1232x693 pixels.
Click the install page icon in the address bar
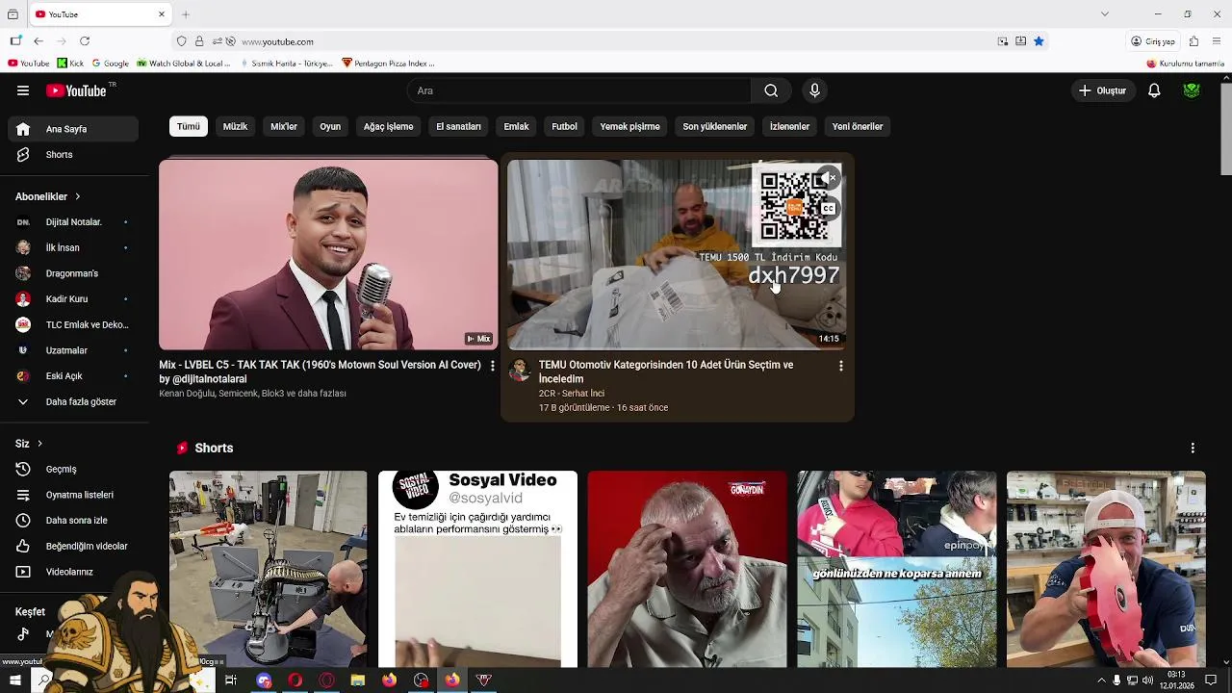[x=1020, y=41]
